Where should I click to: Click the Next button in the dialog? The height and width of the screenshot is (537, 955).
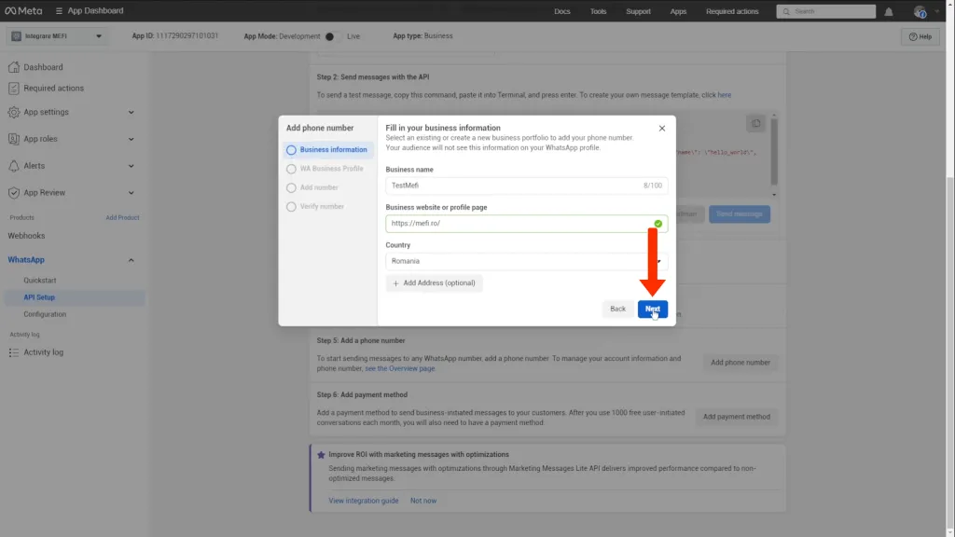tap(652, 310)
